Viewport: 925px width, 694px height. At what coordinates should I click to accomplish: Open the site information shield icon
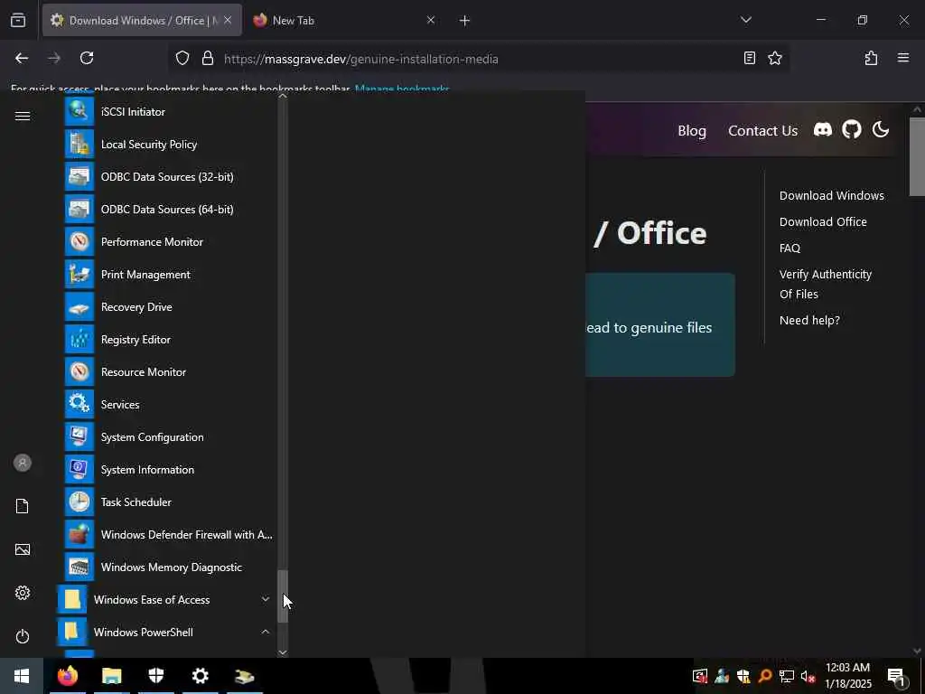[182, 58]
